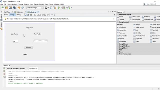Pick the Tree palette component

point(136,41)
